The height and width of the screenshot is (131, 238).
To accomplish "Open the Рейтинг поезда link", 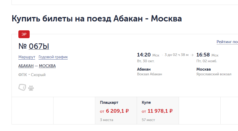I will [x=227, y=42].
